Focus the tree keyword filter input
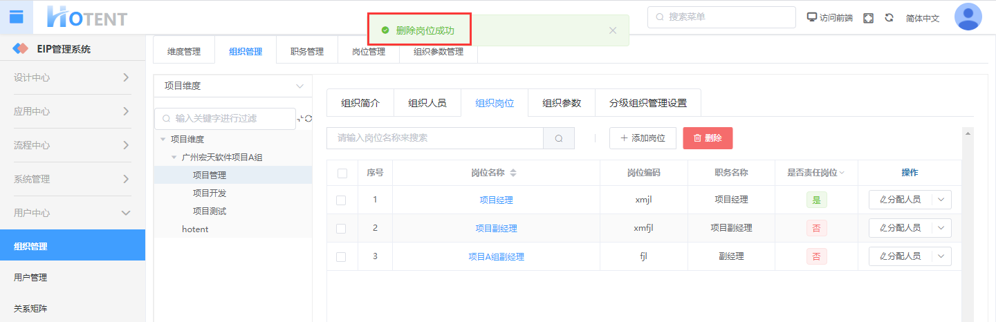Image resolution: width=996 pixels, height=322 pixels. click(x=225, y=119)
